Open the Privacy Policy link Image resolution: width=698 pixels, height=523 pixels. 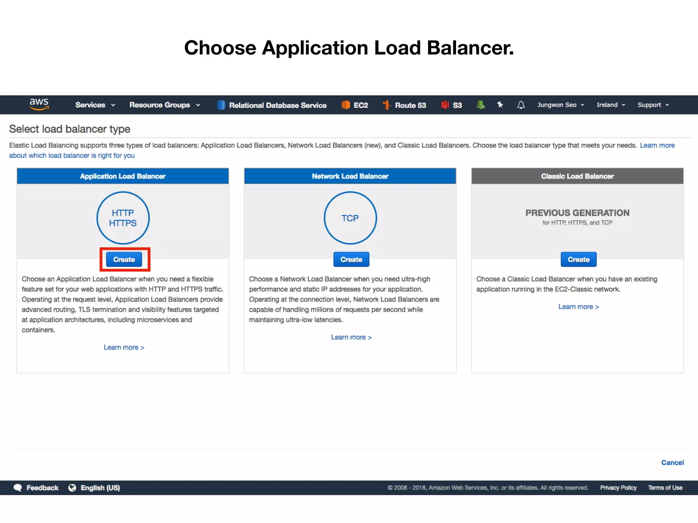coord(618,488)
